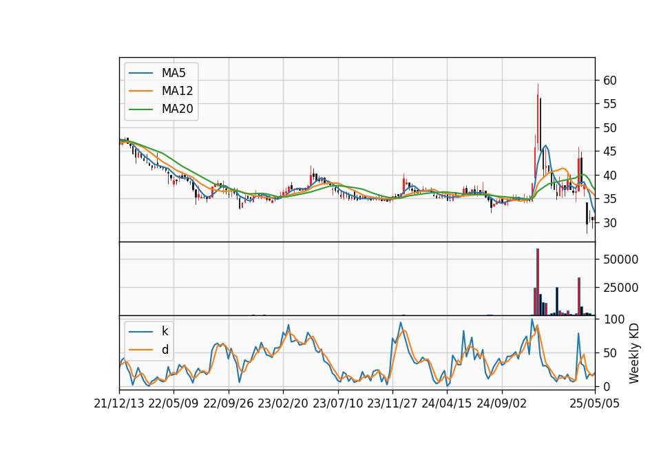The height and width of the screenshot is (475, 661).
Task: Click the 24/09/02 date tick label
Action: [x=502, y=404]
